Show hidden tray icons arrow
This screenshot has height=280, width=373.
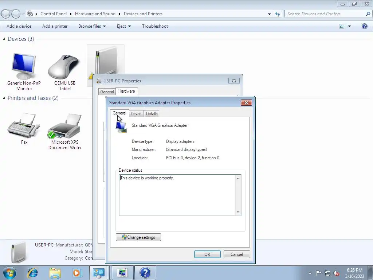(x=310, y=273)
